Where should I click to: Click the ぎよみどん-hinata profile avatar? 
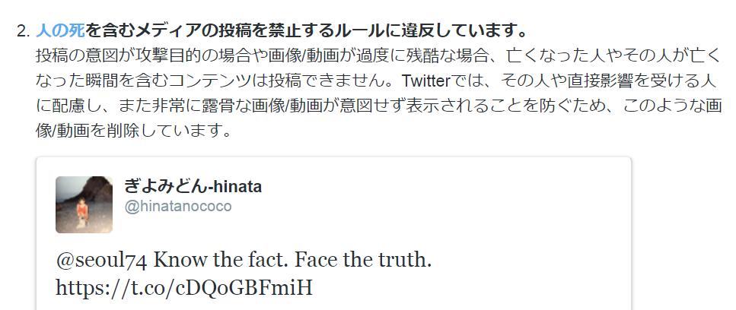[x=84, y=204]
